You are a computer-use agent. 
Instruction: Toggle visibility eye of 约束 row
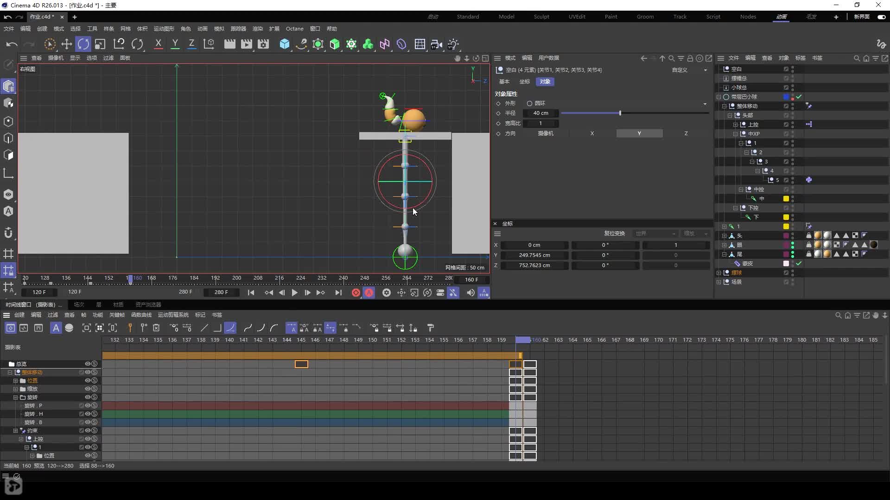[88, 431]
